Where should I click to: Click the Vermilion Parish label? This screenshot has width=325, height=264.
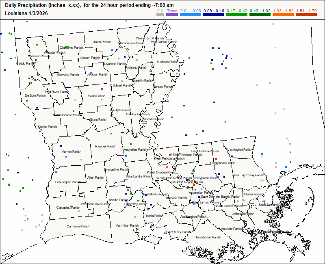pos(127,225)
